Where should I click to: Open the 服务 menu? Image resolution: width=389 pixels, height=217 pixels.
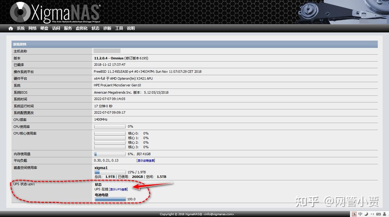click(x=68, y=28)
